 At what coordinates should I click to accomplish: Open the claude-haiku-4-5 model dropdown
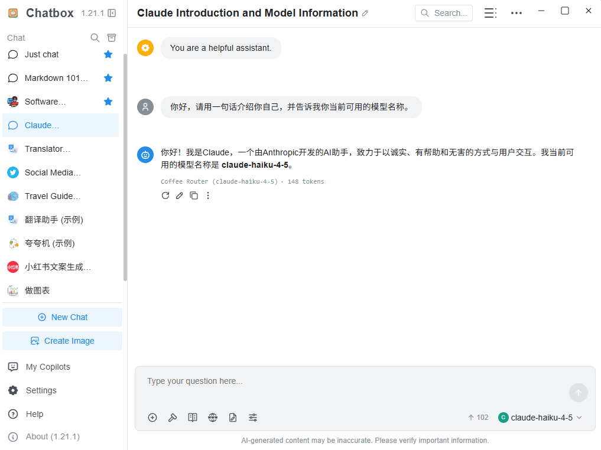coord(541,418)
